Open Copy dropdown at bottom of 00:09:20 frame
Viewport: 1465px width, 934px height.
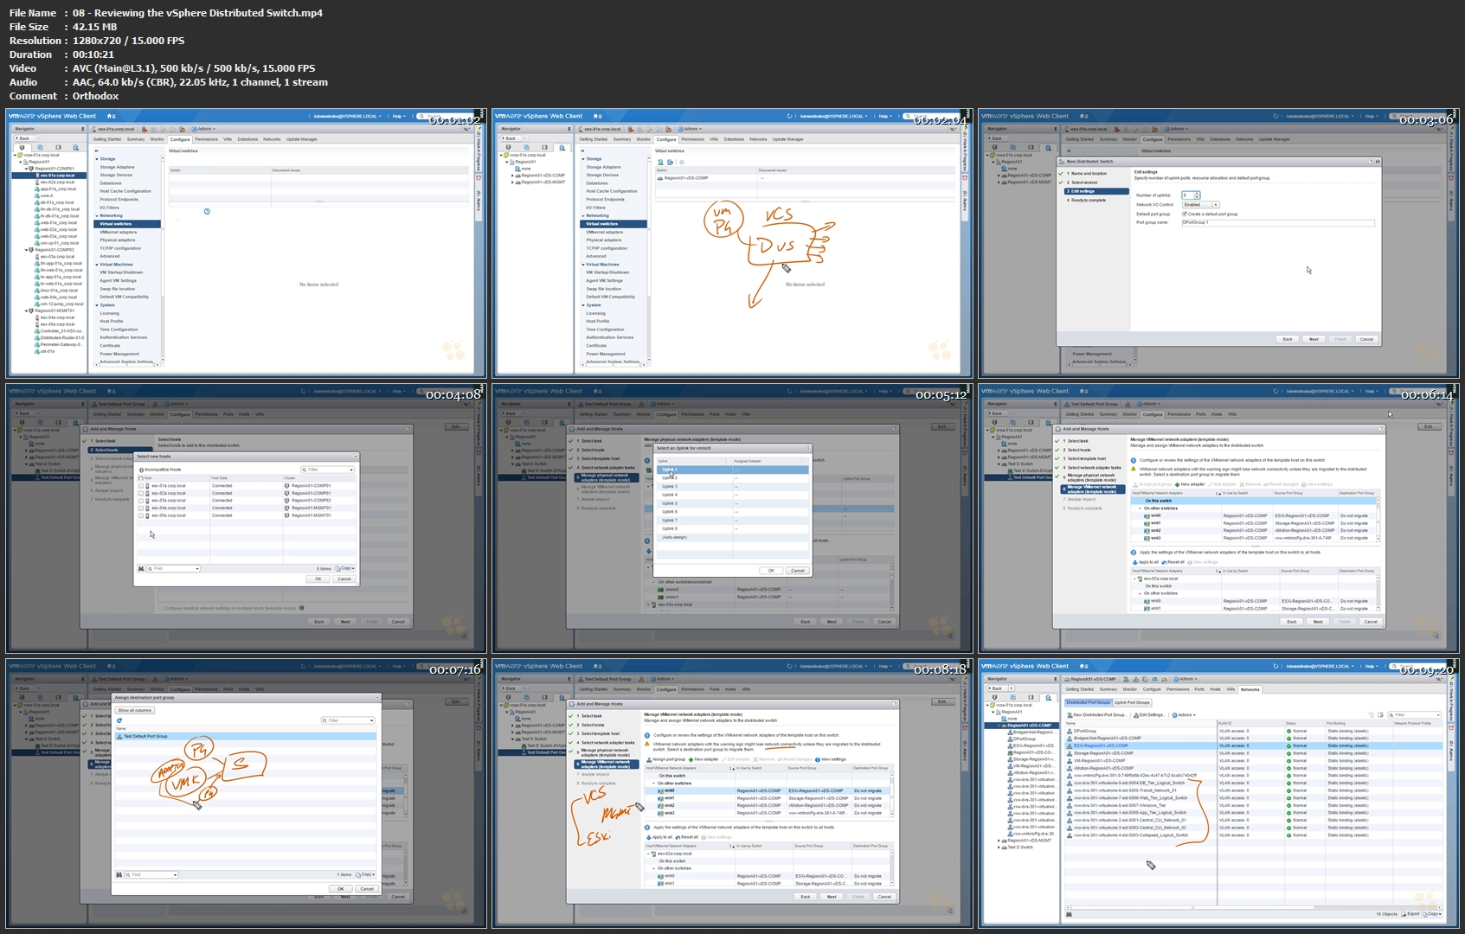click(1434, 913)
